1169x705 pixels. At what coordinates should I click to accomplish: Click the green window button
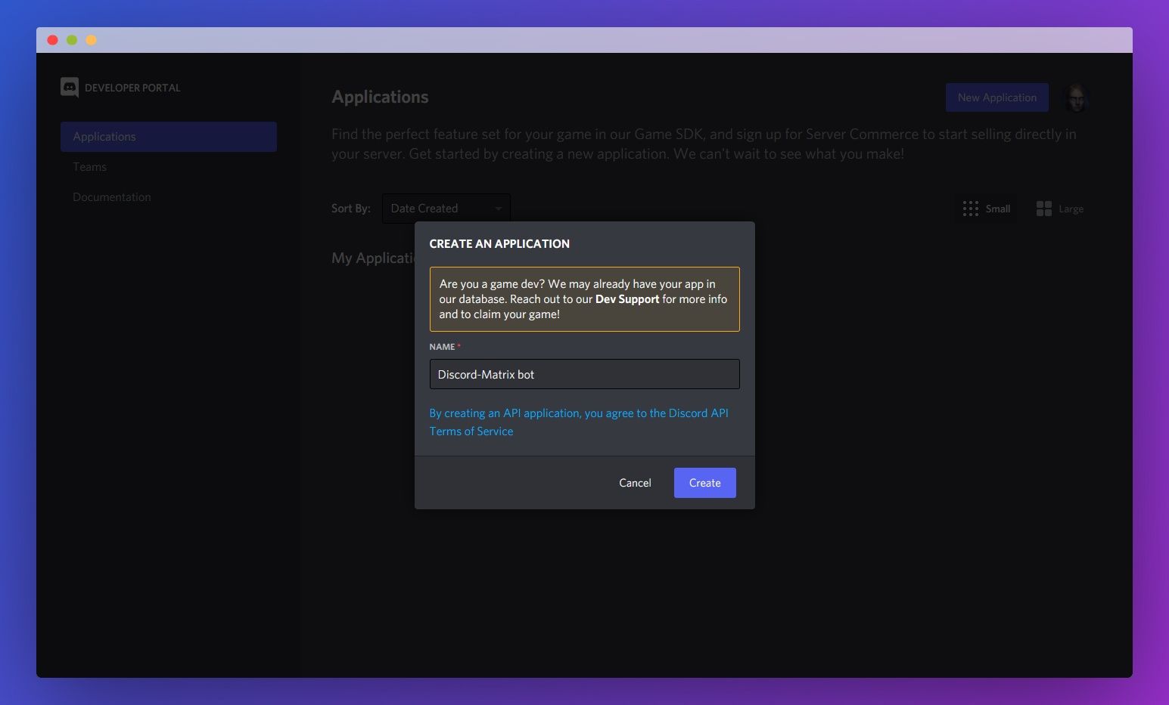72,40
